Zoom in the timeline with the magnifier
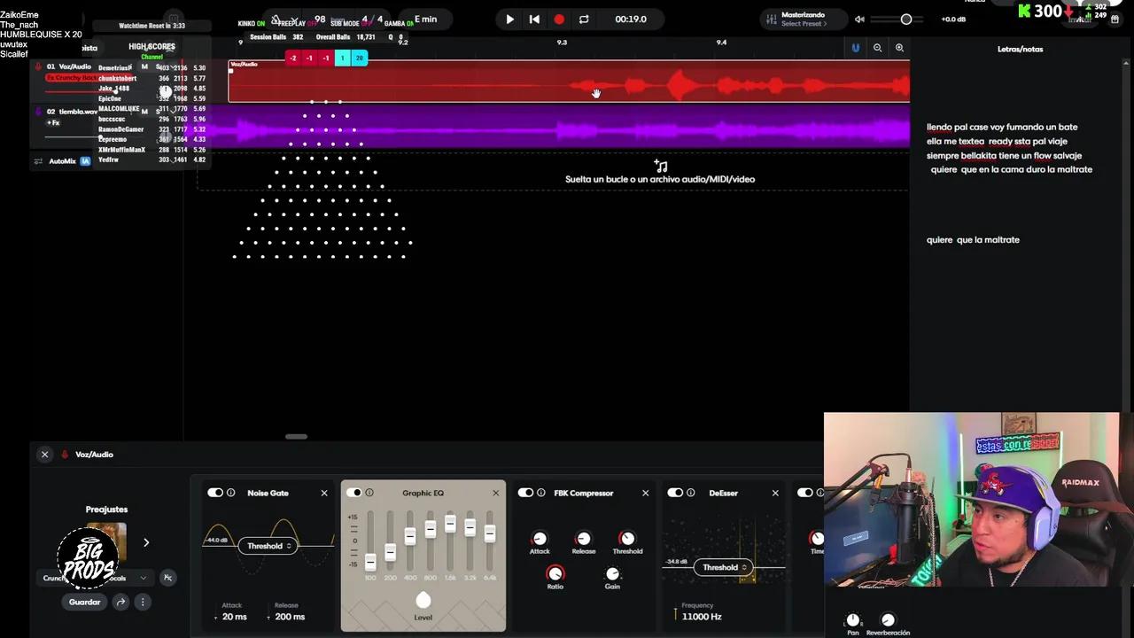 [x=899, y=48]
